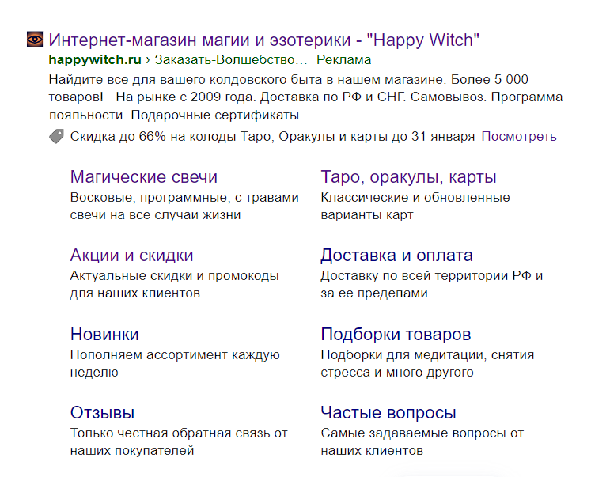Open the Частые вопросы sitelink
Screen dimensions: 591x477
coord(388,413)
